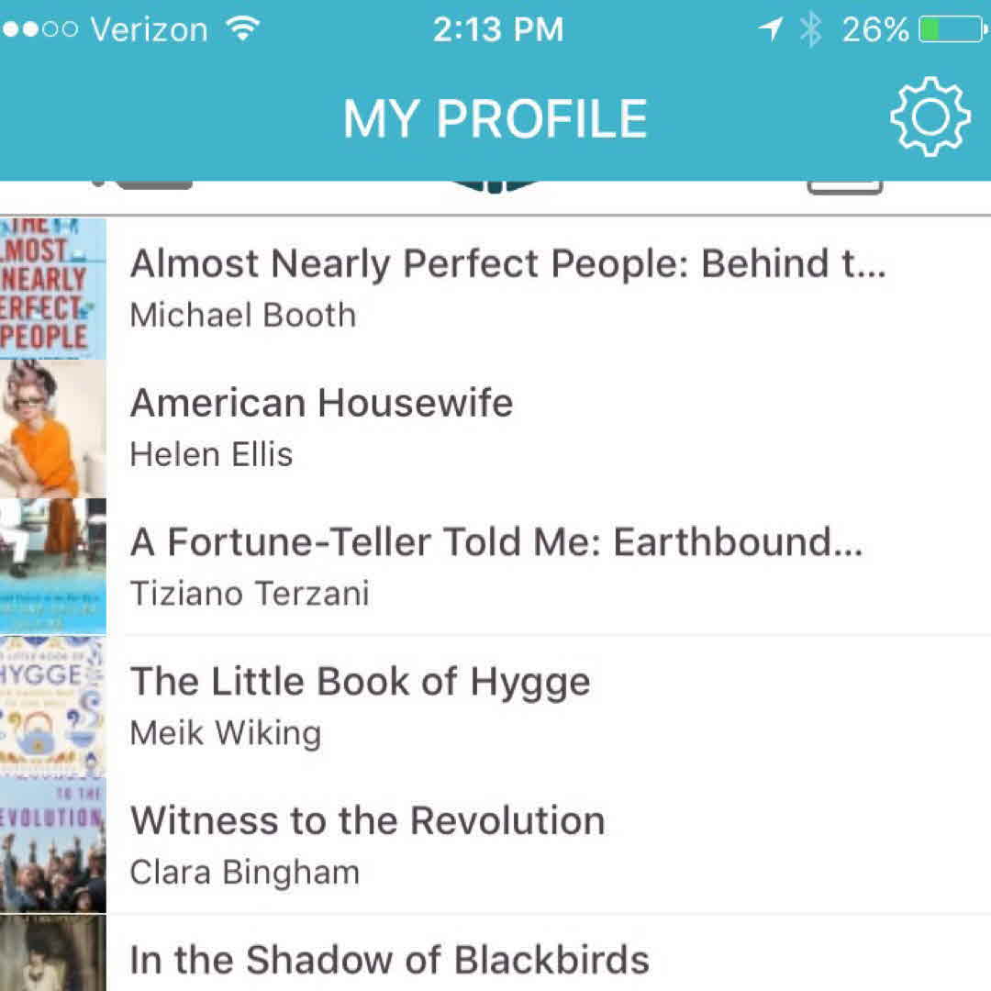The height and width of the screenshot is (991, 991).
Task: Select the American Housewife title
Action: tap(321, 403)
